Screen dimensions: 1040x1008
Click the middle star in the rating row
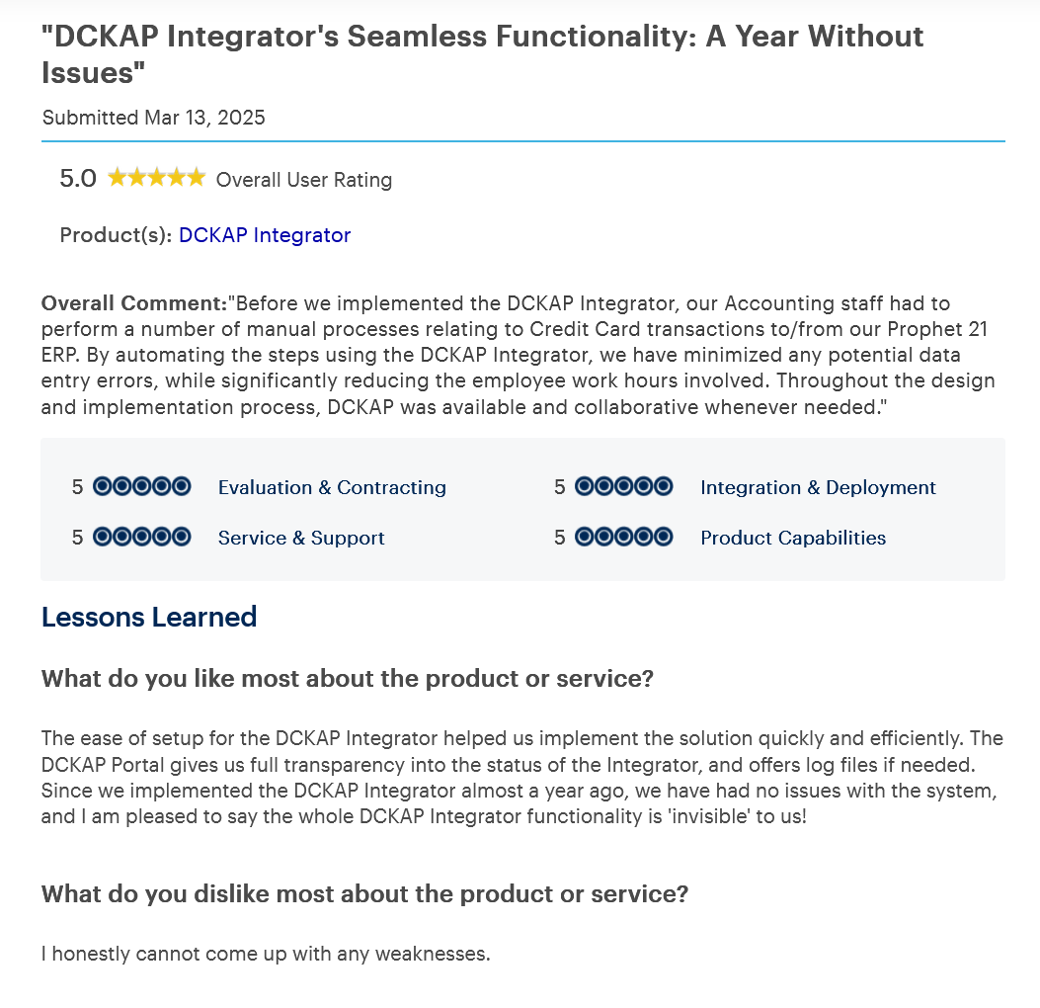(156, 177)
